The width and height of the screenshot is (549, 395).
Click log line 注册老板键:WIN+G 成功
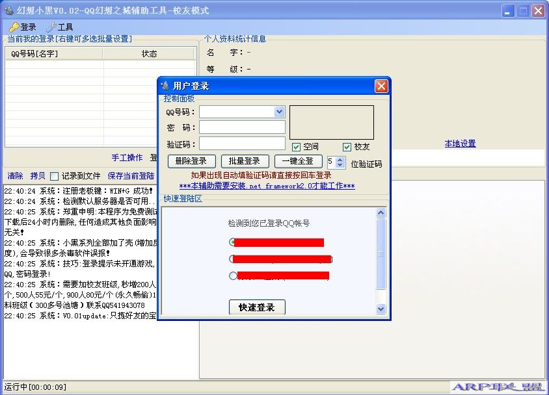(x=79, y=191)
